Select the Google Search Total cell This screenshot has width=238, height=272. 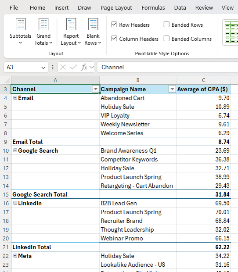coord(55,194)
